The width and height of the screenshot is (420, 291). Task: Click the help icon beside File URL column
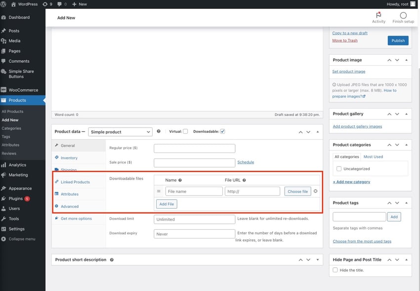point(244,180)
